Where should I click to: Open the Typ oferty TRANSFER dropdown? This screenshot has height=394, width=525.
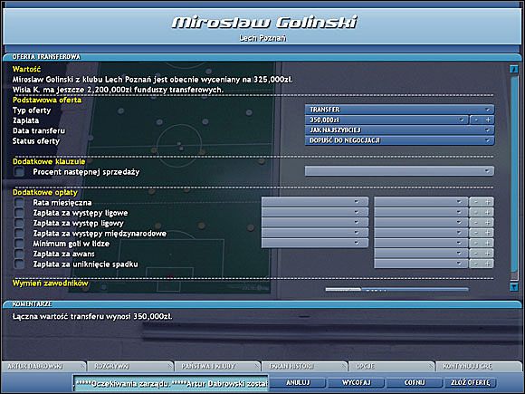coord(399,110)
